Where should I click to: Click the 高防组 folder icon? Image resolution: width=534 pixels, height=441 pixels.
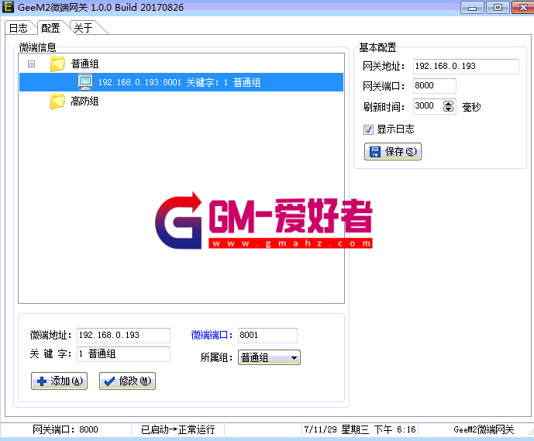pyautogui.click(x=57, y=101)
